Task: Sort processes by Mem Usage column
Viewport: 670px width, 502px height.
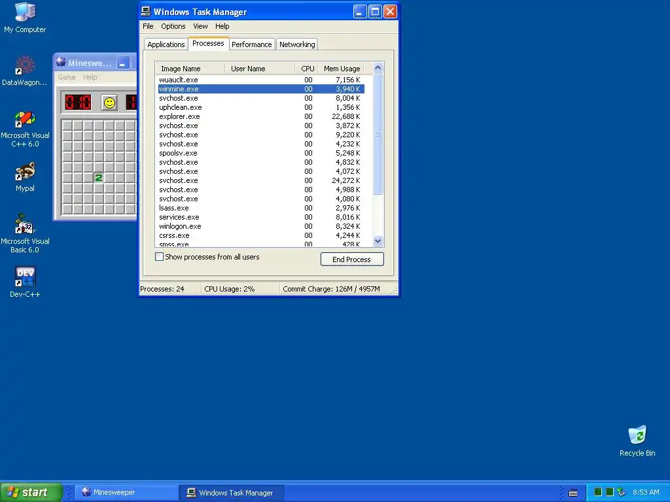Action: click(341, 68)
